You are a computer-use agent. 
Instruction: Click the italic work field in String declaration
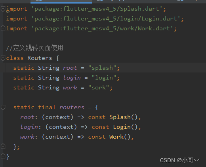pos(70,88)
